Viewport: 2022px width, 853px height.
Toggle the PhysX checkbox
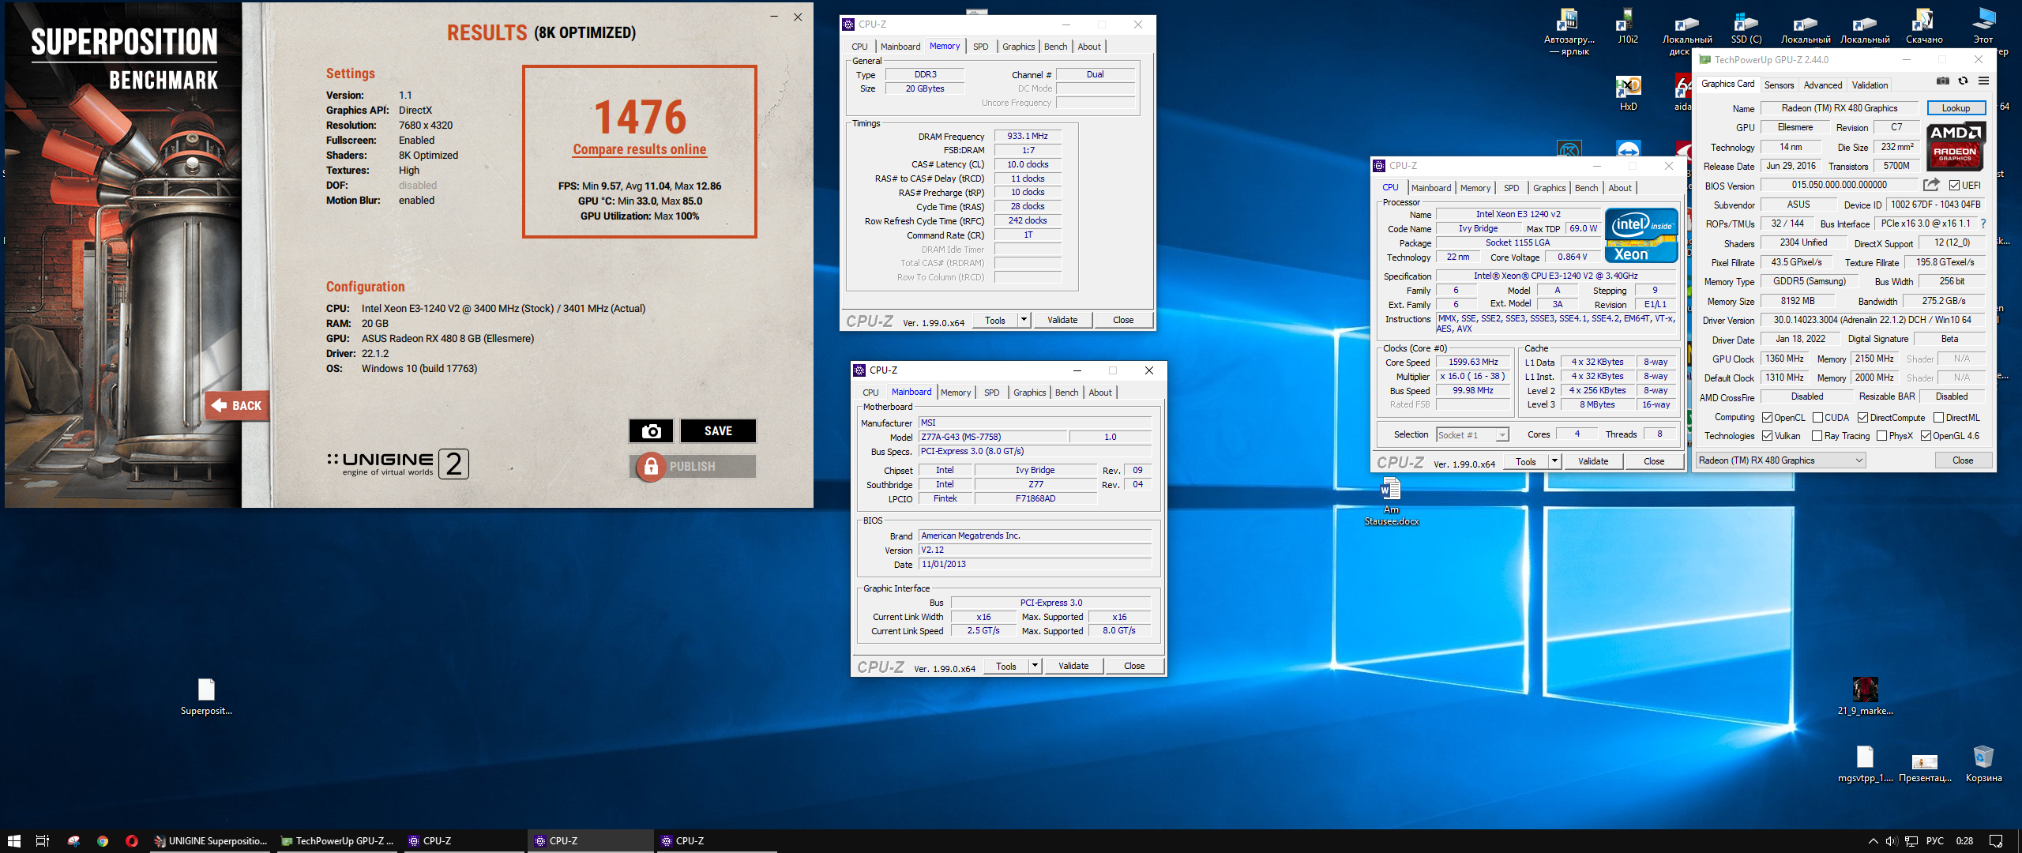[1881, 436]
